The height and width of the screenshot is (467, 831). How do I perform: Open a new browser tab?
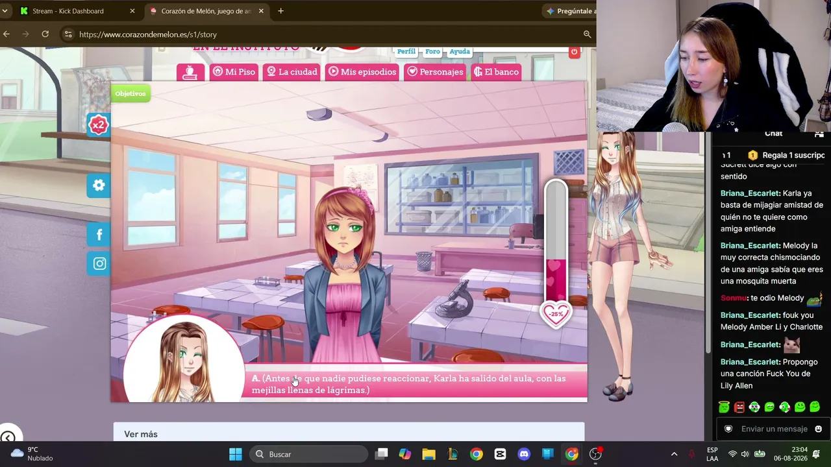(x=280, y=11)
